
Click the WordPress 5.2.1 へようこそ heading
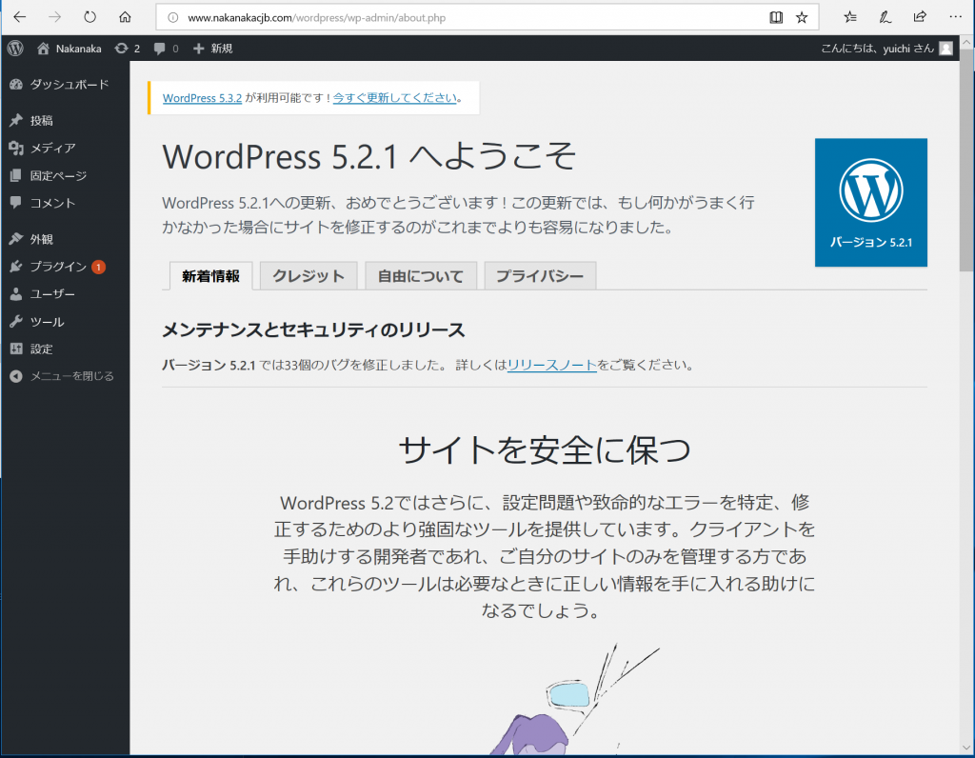point(369,155)
